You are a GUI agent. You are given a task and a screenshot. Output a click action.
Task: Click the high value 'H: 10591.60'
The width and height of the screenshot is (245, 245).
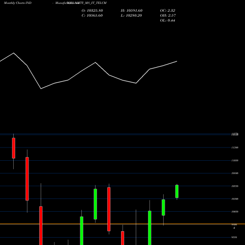(131, 11)
